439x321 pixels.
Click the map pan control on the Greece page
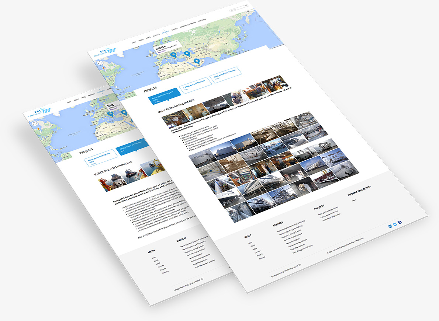coord(101,63)
